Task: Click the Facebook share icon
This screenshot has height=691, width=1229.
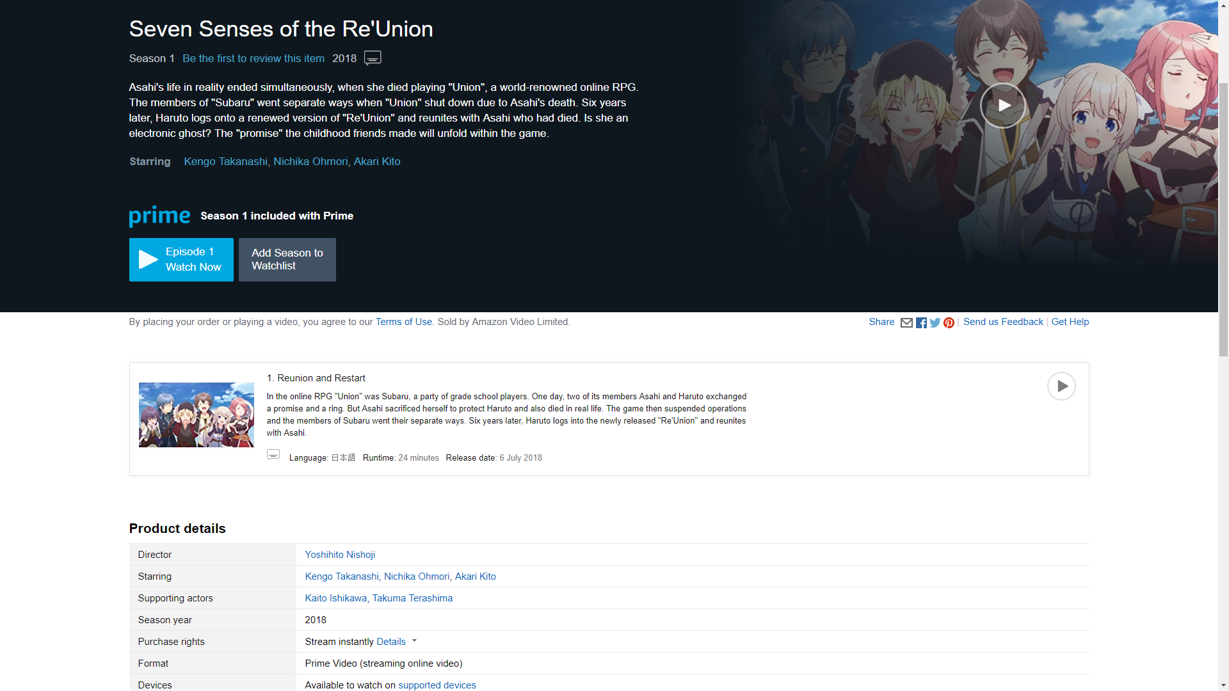Action: pos(922,322)
